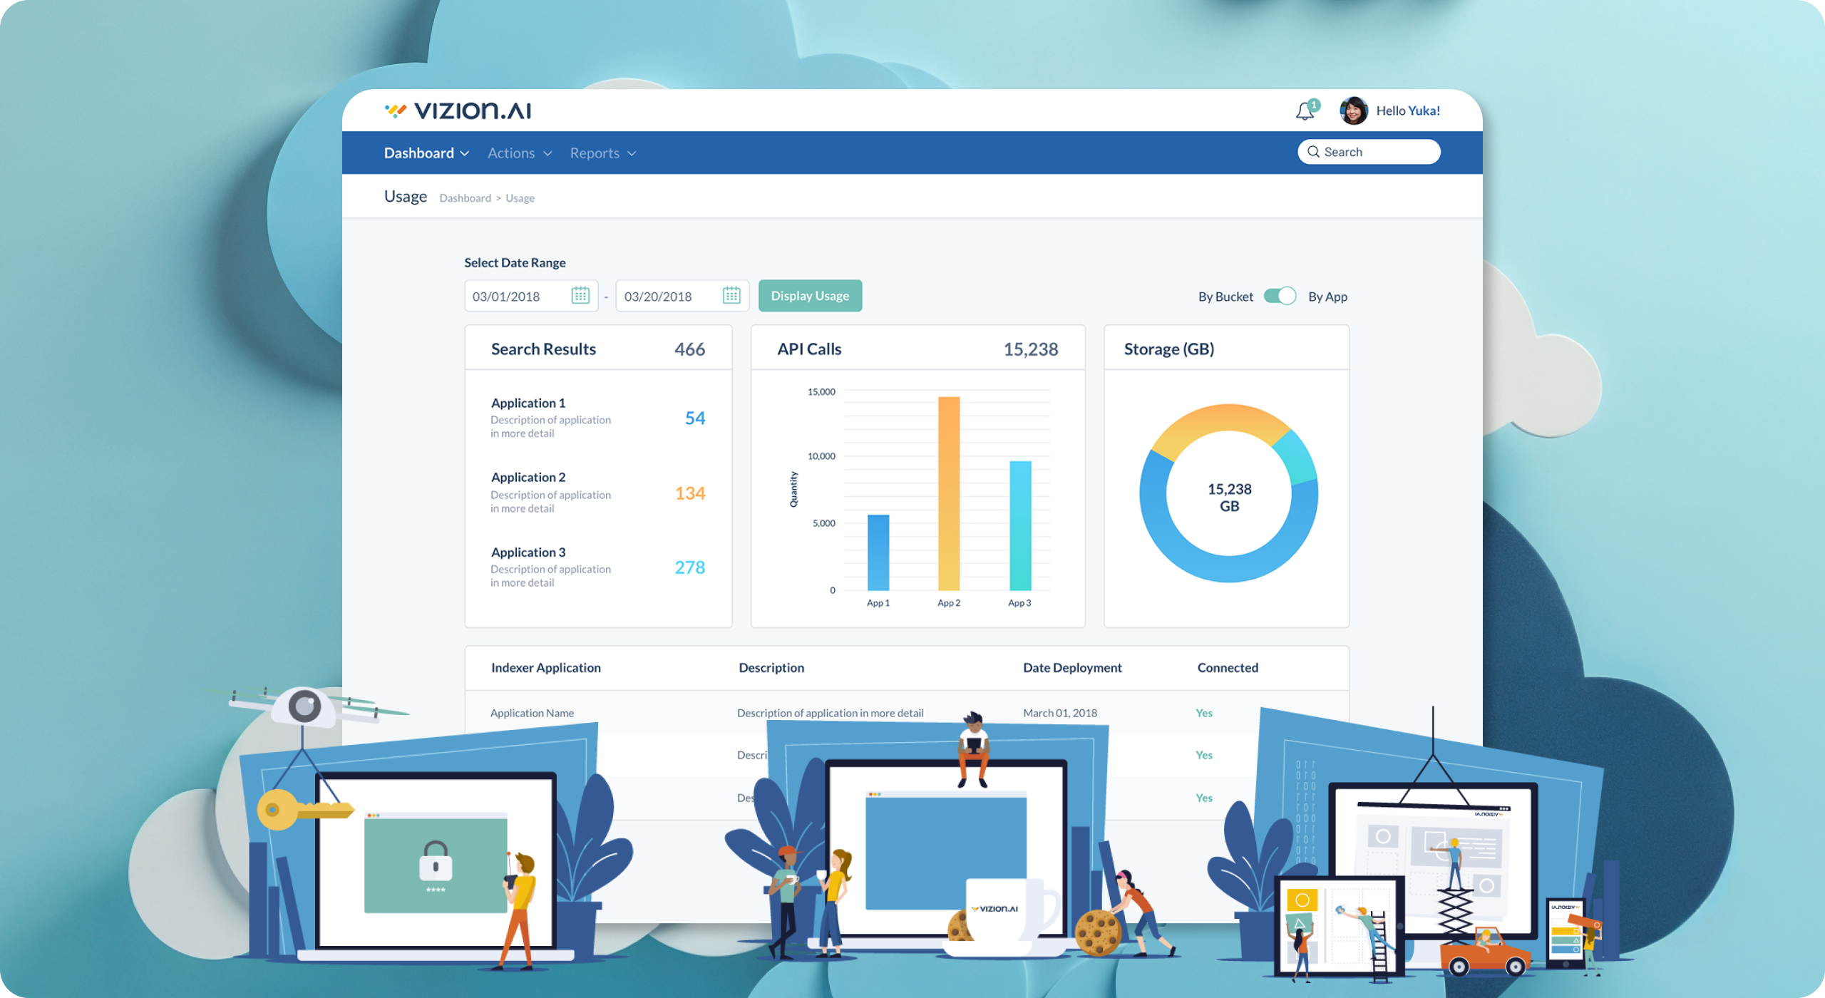The image size is (1825, 998).
Task: Open the start date calendar icon
Action: coord(580,296)
